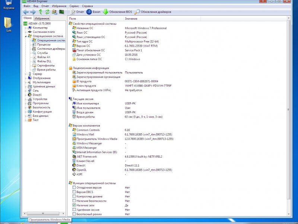Viewport: 298px width, 224px height.
Task: Select the .NET Framework row
Action: pos(117,156)
